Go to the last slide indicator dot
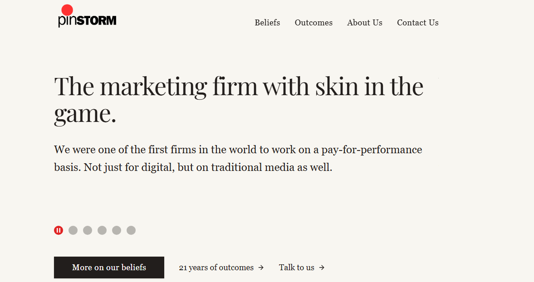Image resolution: width=534 pixels, height=282 pixels. click(131, 230)
